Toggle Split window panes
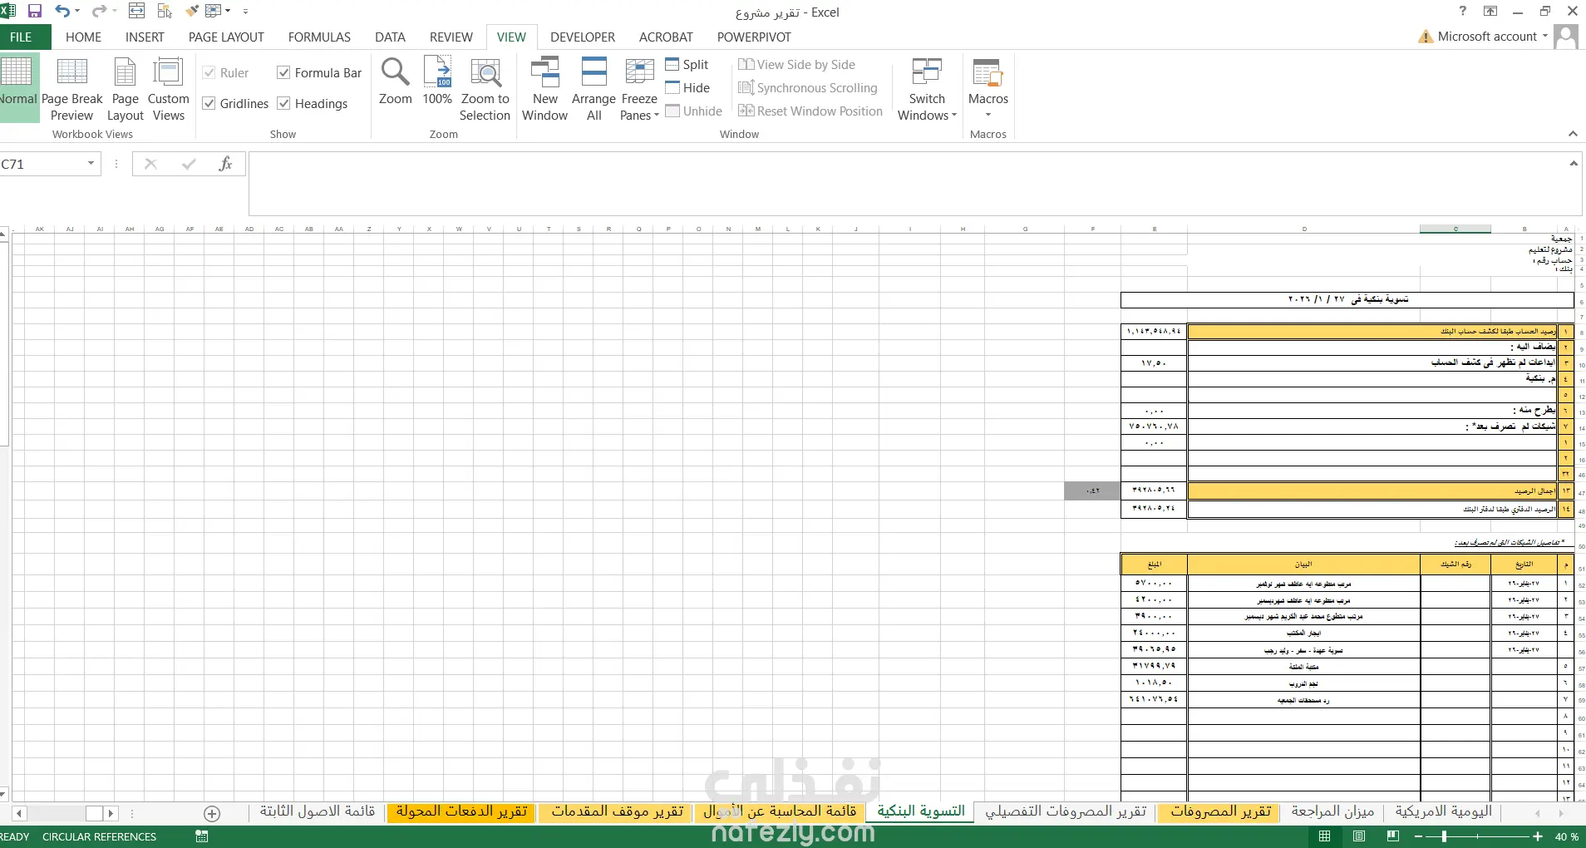Image resolution: width=1586 pixels, height=848 pixels. (687, 64)
